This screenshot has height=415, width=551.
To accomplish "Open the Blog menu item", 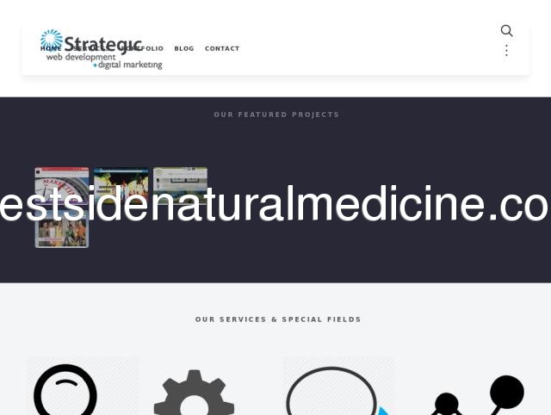I will (184, 48).
